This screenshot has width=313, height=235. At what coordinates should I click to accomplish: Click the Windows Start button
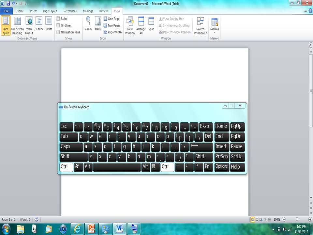6,229
